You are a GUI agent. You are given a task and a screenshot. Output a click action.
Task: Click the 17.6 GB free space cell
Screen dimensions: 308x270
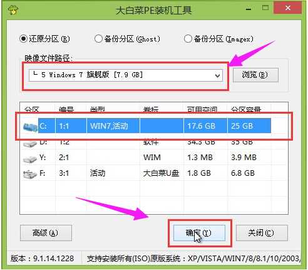point(205,126)
